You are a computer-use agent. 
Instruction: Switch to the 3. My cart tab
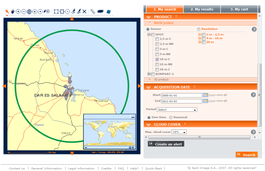[x=239, y=9]
